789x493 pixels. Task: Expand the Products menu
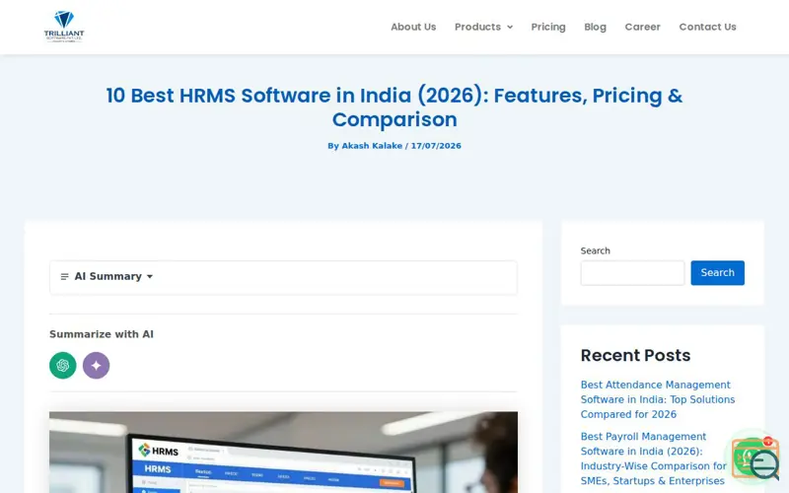pos(483,27)
